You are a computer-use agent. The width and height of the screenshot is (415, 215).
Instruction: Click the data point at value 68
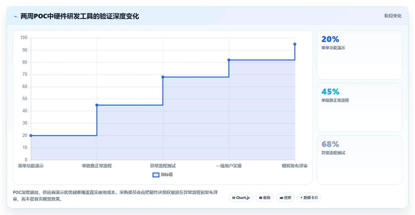pos(163,77)
